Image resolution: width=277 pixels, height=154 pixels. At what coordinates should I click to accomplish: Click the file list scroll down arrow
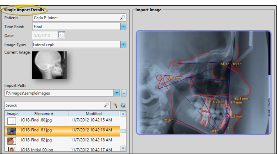[x=123, y=148]
